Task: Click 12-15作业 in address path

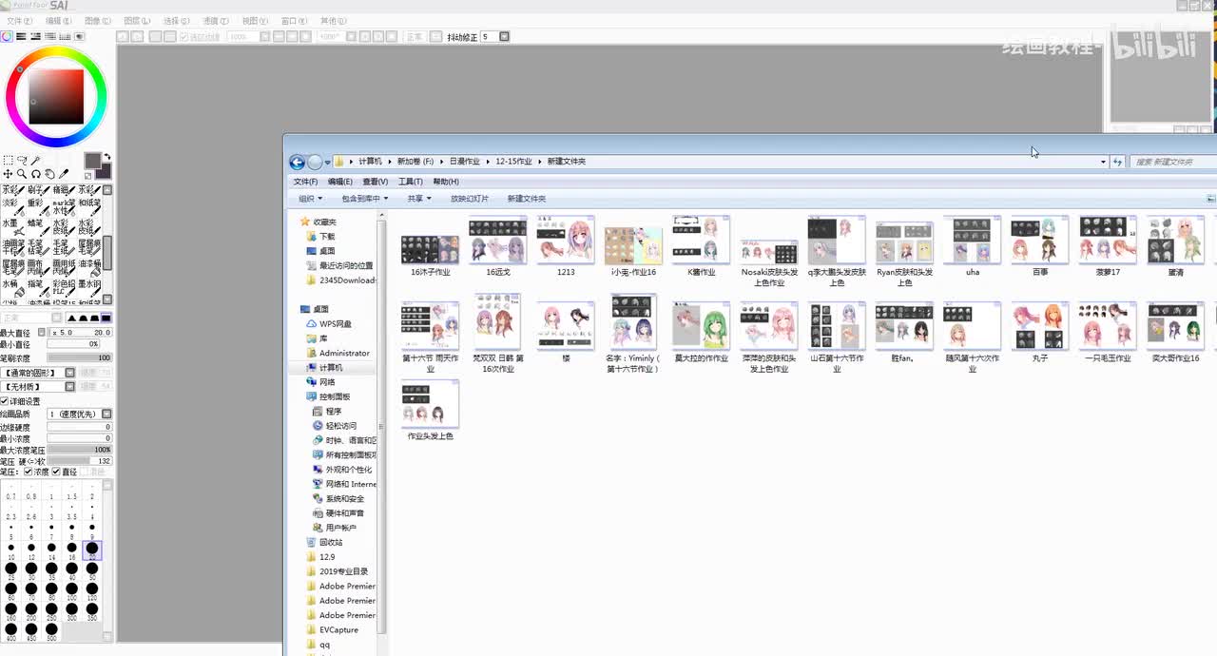Action: tap(513, 162)
